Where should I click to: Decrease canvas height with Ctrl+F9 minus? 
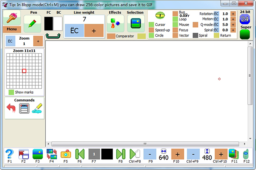[193, 154]
